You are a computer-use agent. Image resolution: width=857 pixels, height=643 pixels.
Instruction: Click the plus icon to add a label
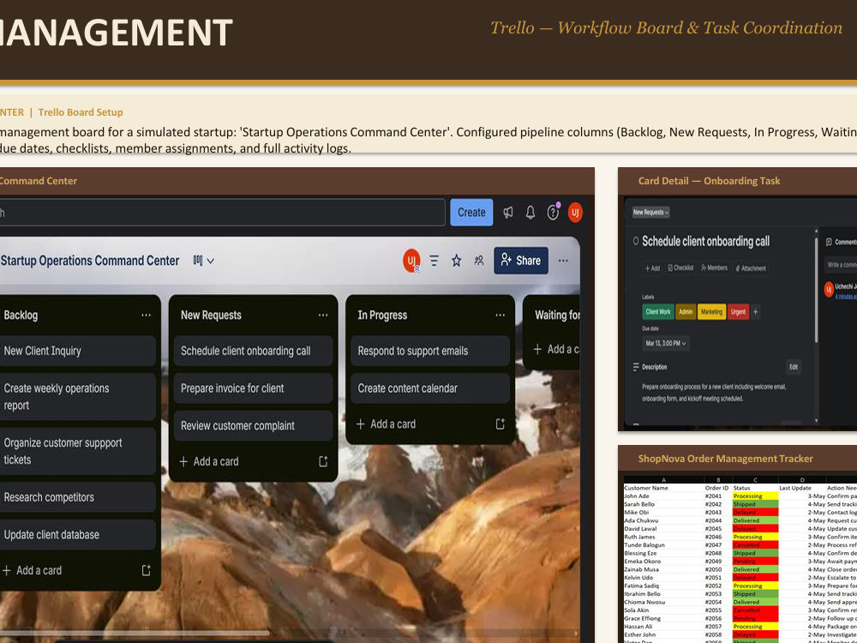point(755,312)
